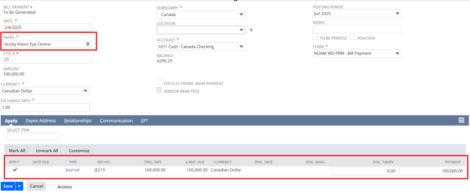Click the Save button
The width and height of the screenshot is (470, 193).
(8, 186)
